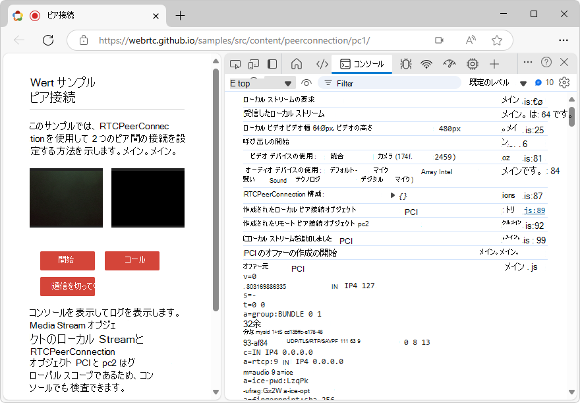Click the 10 issues counter icon
The width and height of the screenshot is (580, 403).
544,82
